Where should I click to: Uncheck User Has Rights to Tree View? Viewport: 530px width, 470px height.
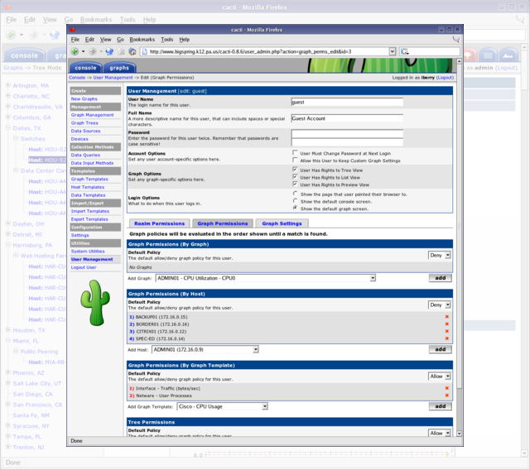(x=295, y=170)
